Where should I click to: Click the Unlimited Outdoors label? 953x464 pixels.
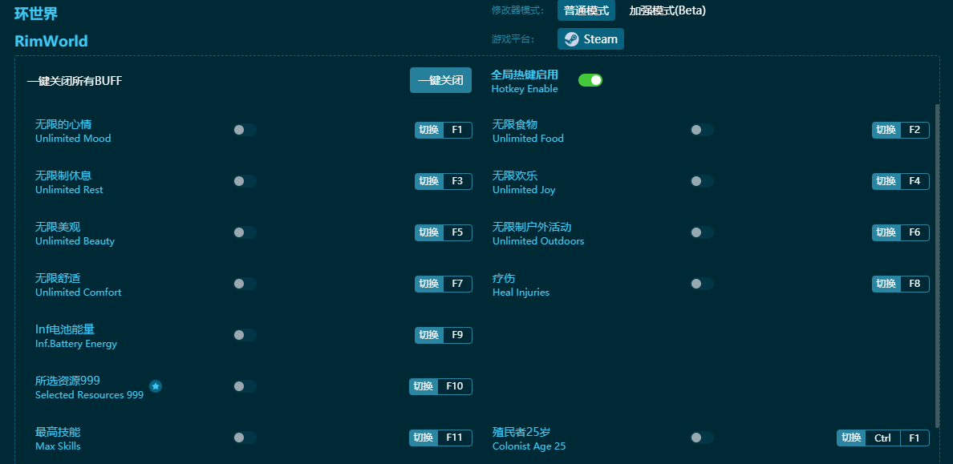point(538,241)
